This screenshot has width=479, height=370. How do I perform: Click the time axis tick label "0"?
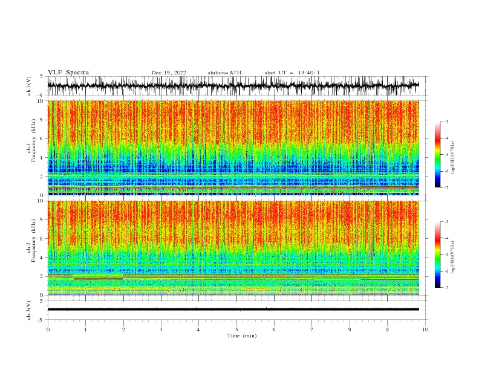(x=48, y=329)
